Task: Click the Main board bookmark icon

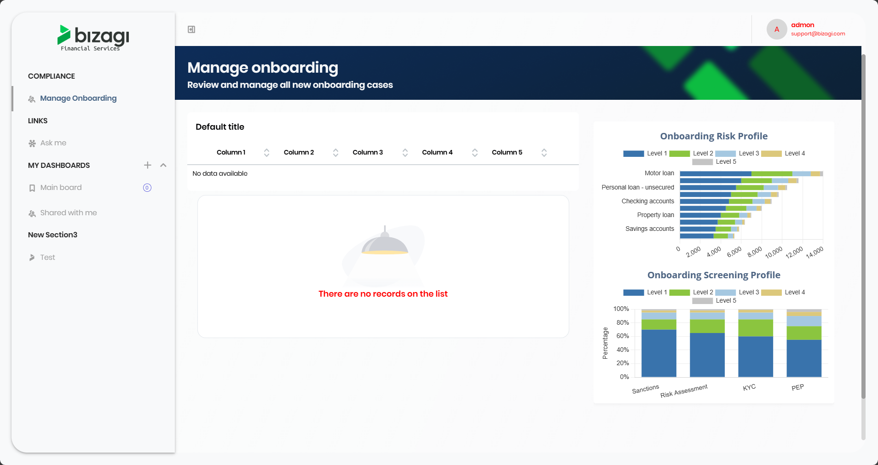Action: [32, 188]
